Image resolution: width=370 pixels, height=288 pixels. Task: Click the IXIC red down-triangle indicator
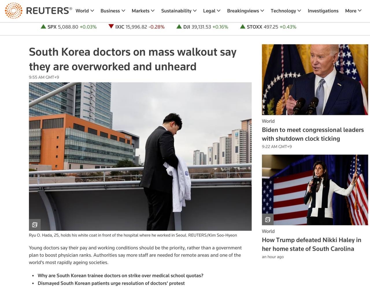(x=111, y=27)
